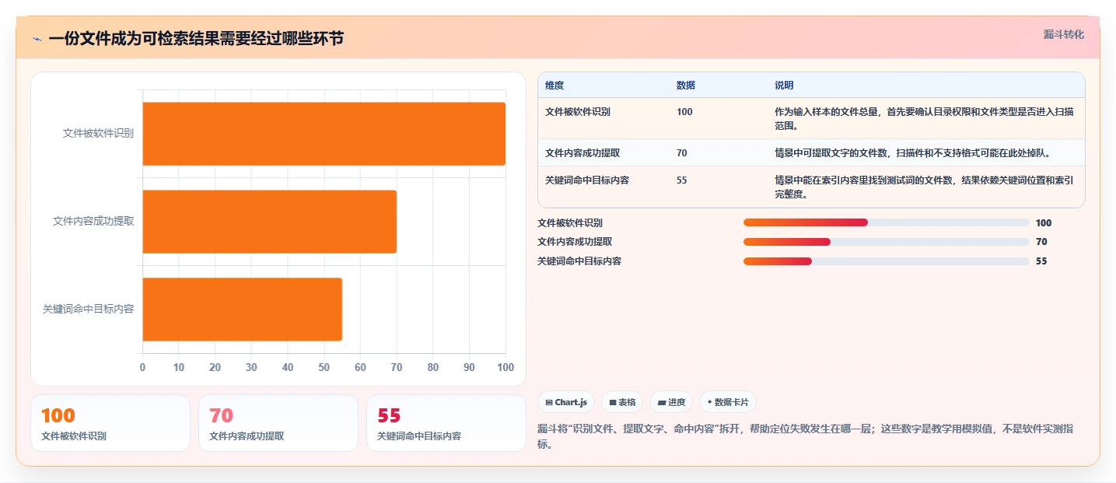Screen dimensions: 1116x483
Task: Click the progress value 55 at the bar's end
Action: coord(1041,261)
